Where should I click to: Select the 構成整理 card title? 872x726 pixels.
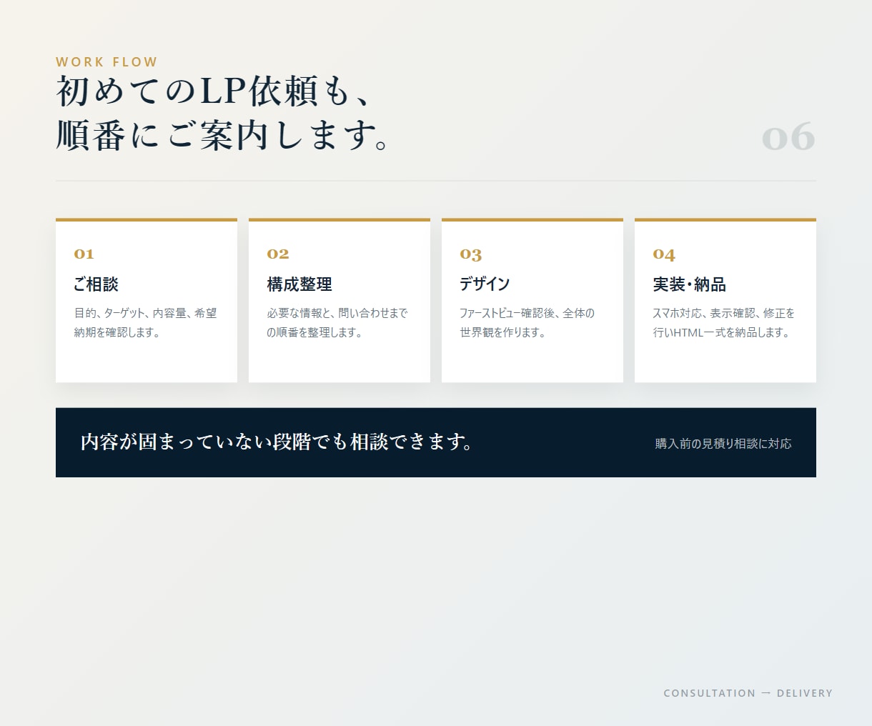click(299, 284)
